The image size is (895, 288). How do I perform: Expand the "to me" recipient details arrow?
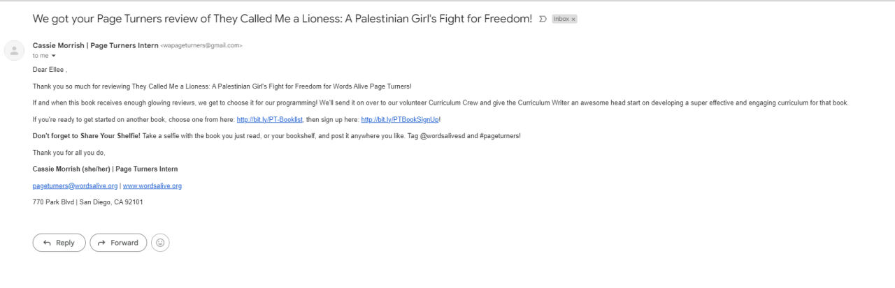click(x=53, y=56)
